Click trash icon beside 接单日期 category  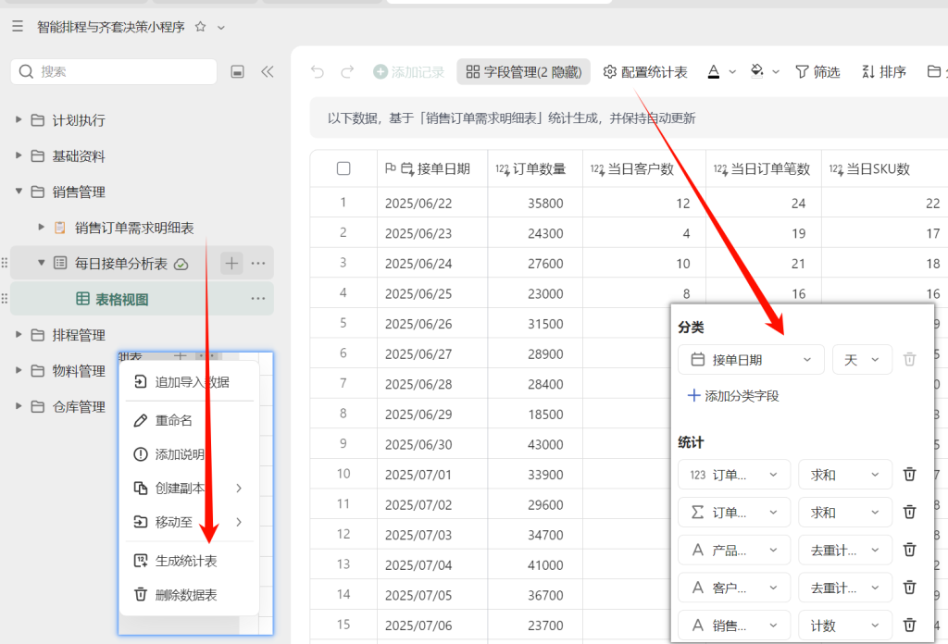tap(909, 359)
